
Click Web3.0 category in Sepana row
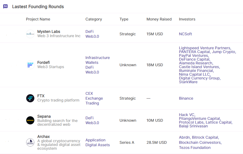point(92,123)
